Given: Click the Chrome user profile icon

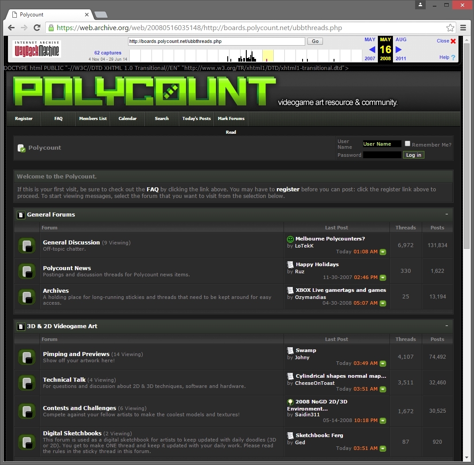Looking at the screenshot, I should click(x=420, y=5).
